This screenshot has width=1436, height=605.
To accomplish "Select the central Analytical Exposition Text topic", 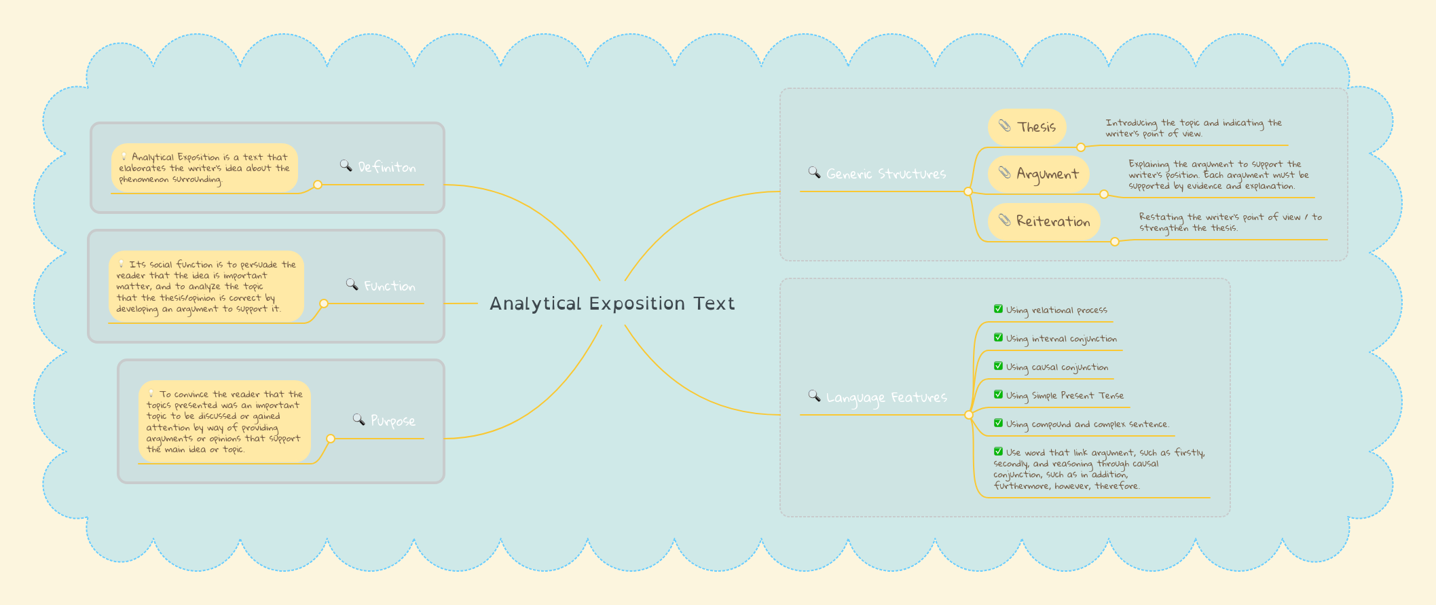I will coord(612,304).
